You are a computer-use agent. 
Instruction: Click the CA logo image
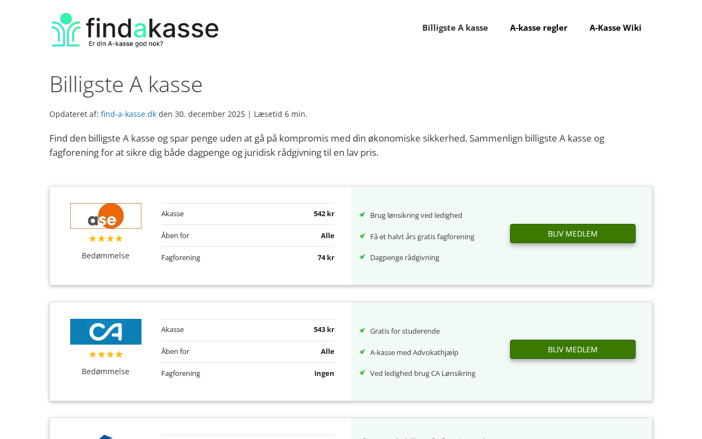pyautogui.click(x=106, y=331)
